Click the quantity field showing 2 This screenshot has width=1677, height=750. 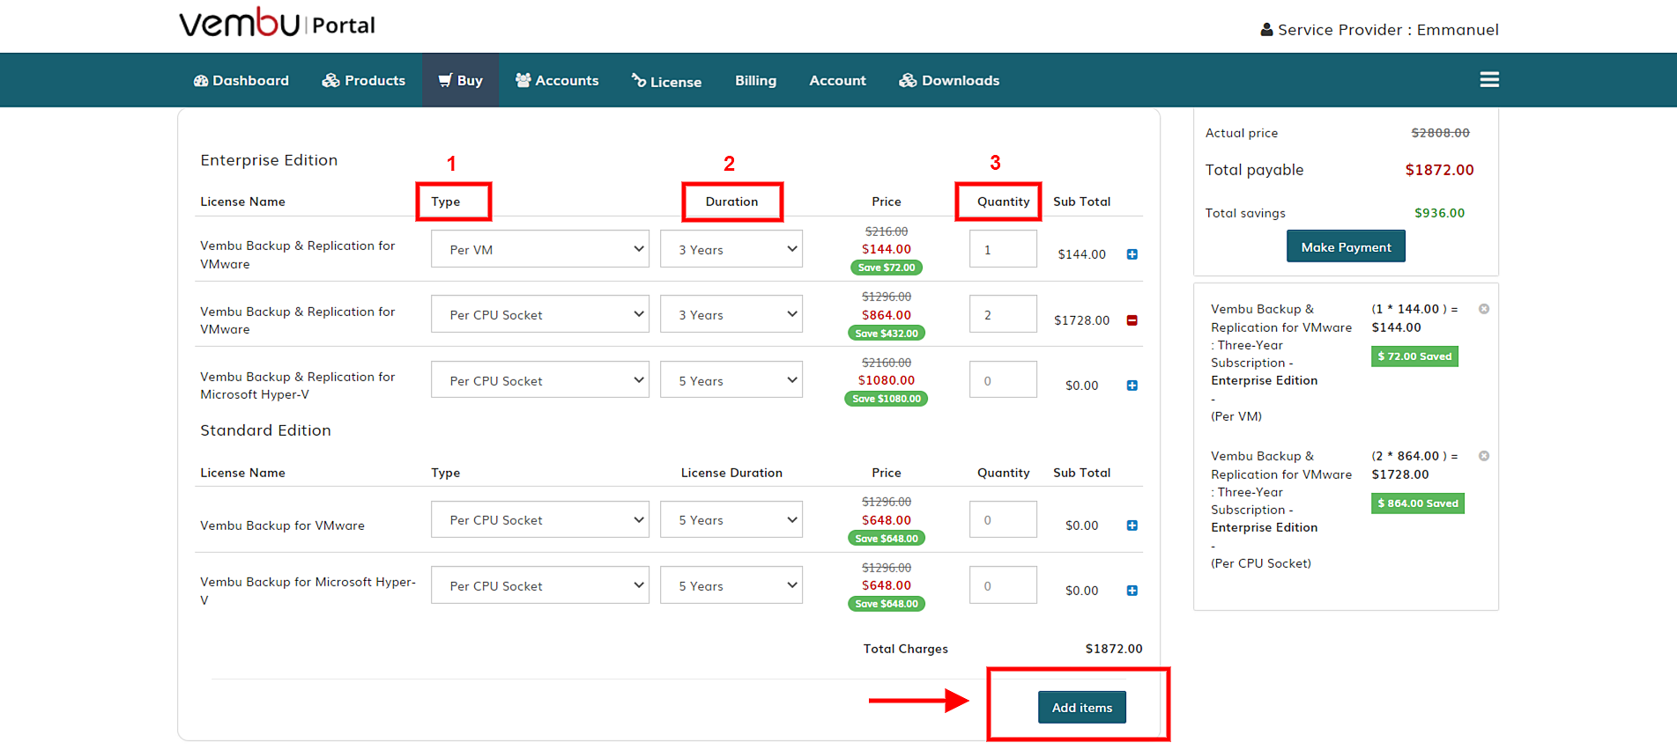coord(1003,314)
